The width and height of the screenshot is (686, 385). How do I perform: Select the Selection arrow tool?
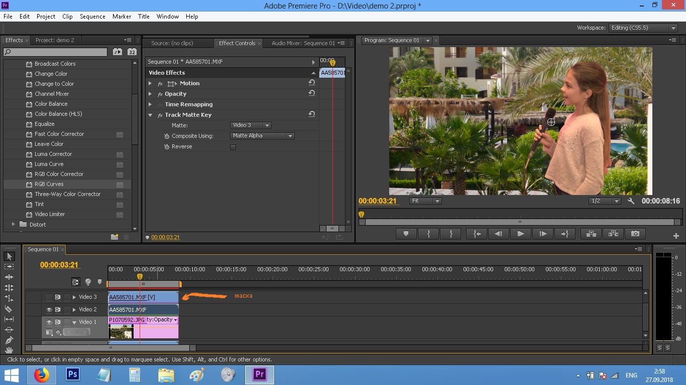click(x=9, y=256)
